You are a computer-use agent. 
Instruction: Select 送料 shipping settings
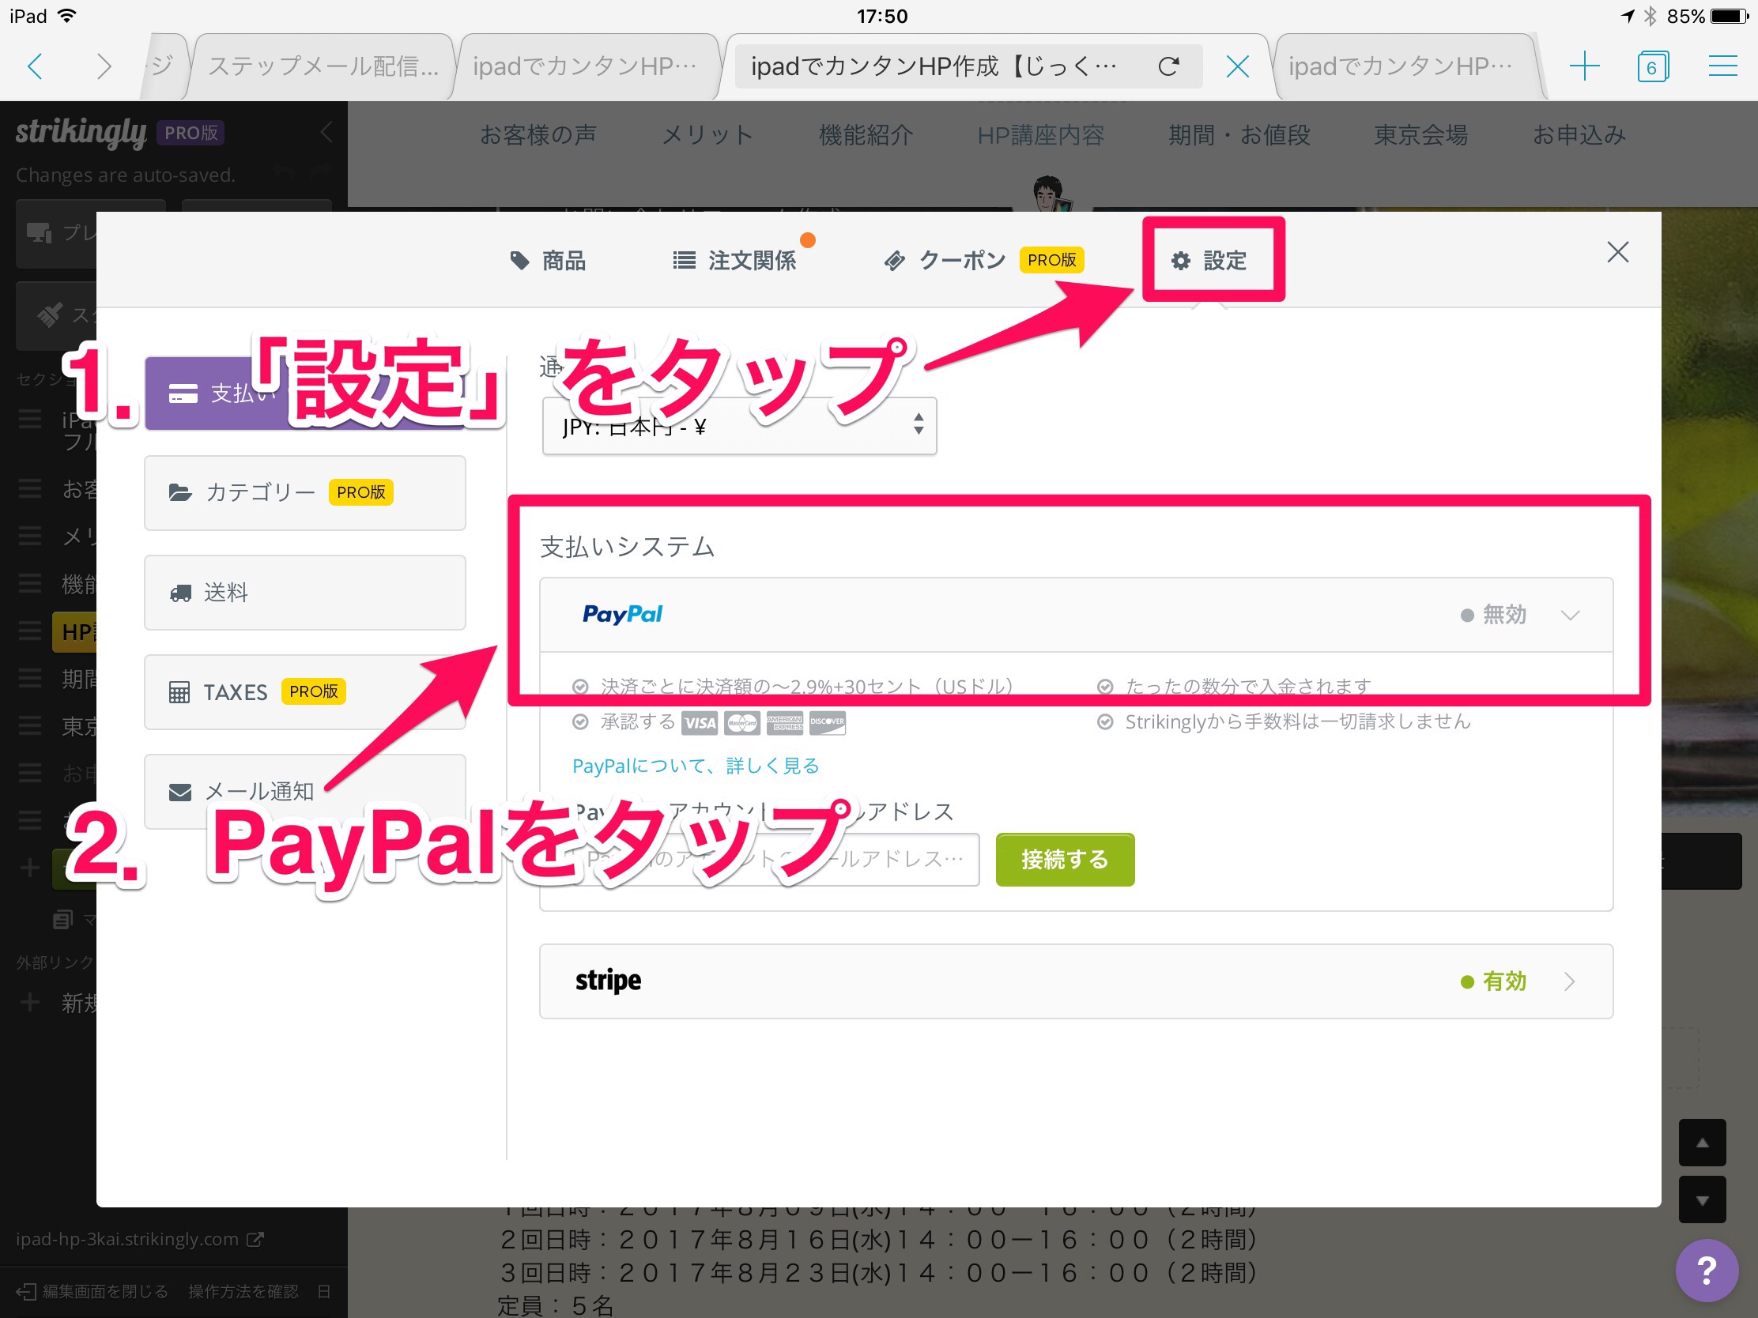pyautogui.click(x=305, y=593)
